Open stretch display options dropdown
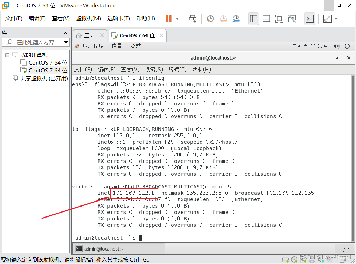Screen dimensions: 356x264 pyautogui.click(x=336, y=19)
